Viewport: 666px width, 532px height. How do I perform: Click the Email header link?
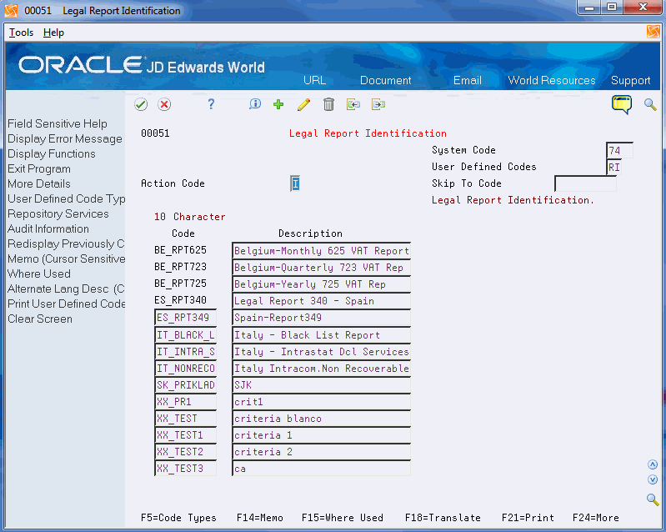(468, 80)
